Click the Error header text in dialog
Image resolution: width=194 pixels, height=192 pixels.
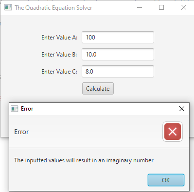click(21, 132)
